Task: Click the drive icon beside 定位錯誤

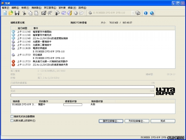Action: coord(13,55)
